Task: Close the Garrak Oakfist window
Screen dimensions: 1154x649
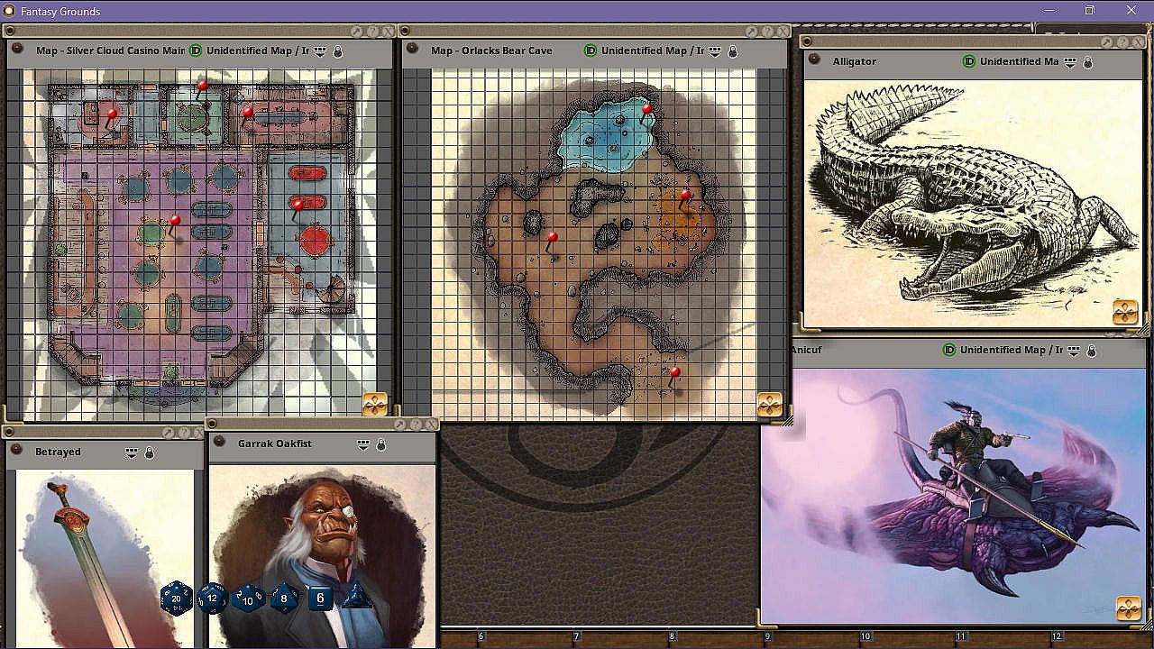Action: pos(431,425)
